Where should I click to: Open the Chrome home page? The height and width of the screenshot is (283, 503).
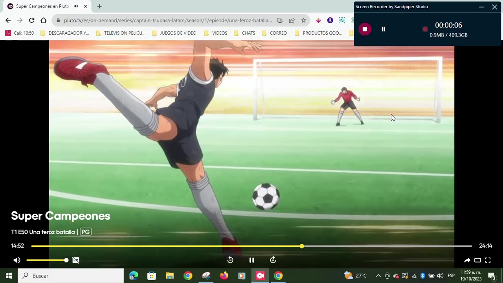pyautogui.click(x=44, y=20)
